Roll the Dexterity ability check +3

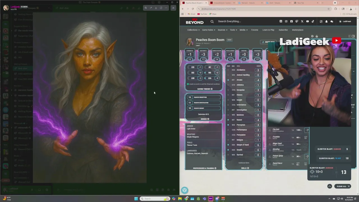click(x=203, y=54)
